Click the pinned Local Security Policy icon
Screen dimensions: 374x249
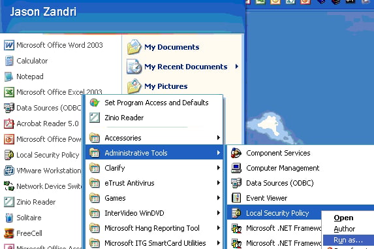point(9,155)
